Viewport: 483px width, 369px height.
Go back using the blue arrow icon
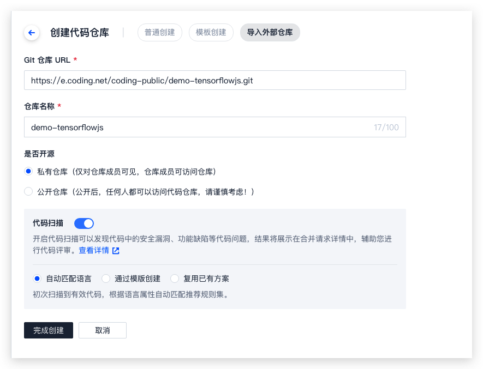tap(32, 33)
